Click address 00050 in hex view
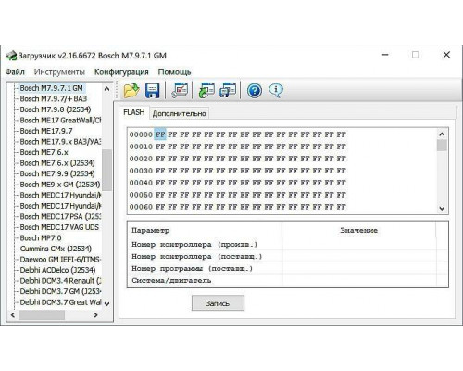Viewport: 463px width, 371px height. (141, 195)
